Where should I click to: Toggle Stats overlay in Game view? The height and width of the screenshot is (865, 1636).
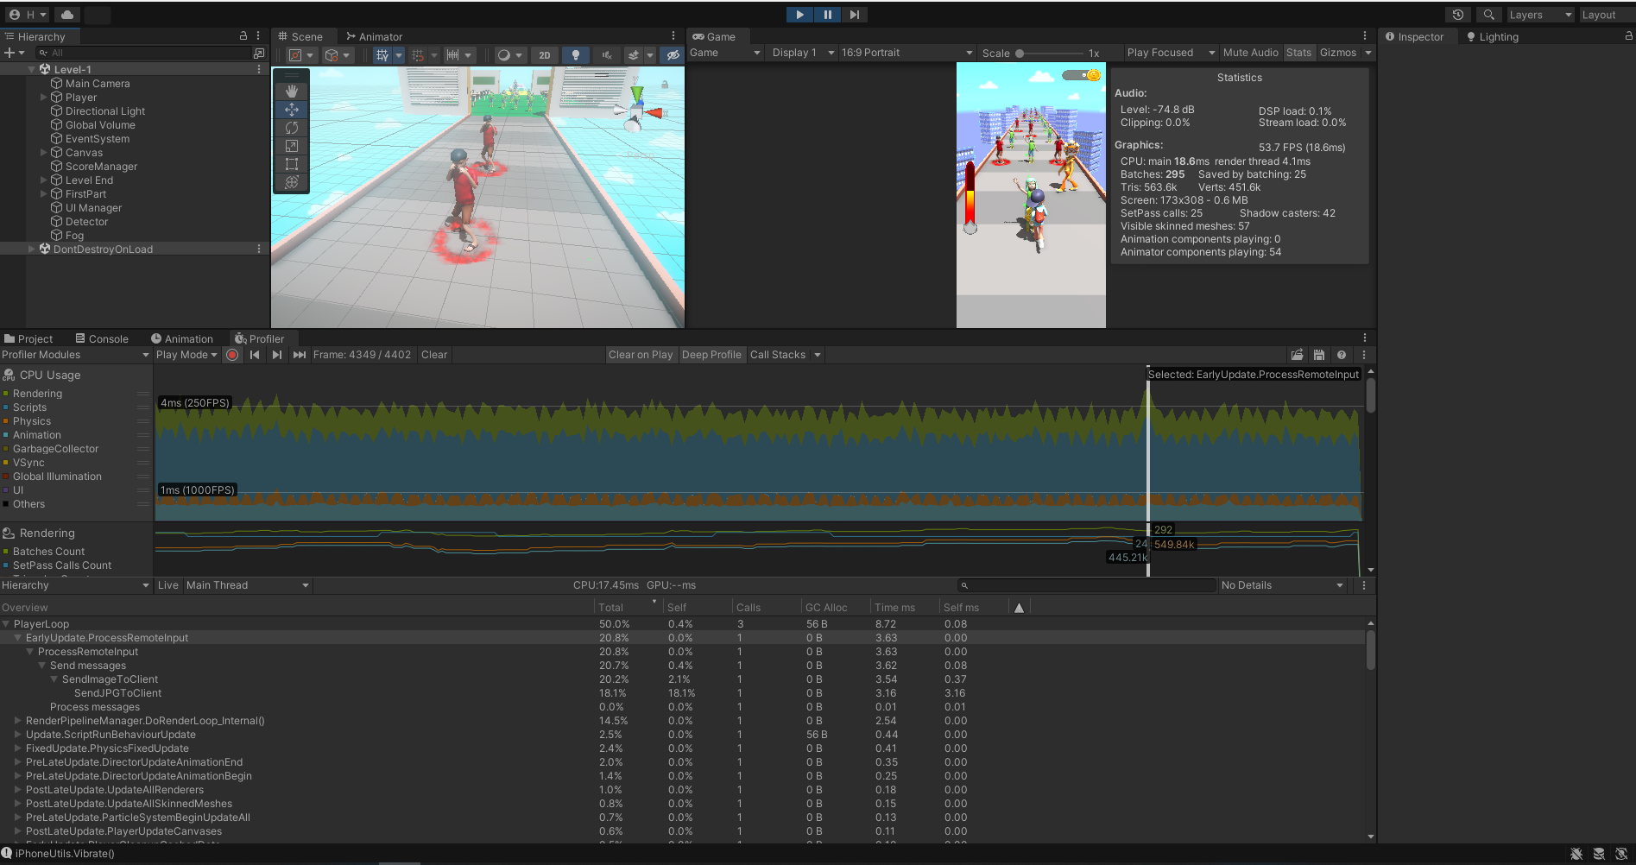1298,53
